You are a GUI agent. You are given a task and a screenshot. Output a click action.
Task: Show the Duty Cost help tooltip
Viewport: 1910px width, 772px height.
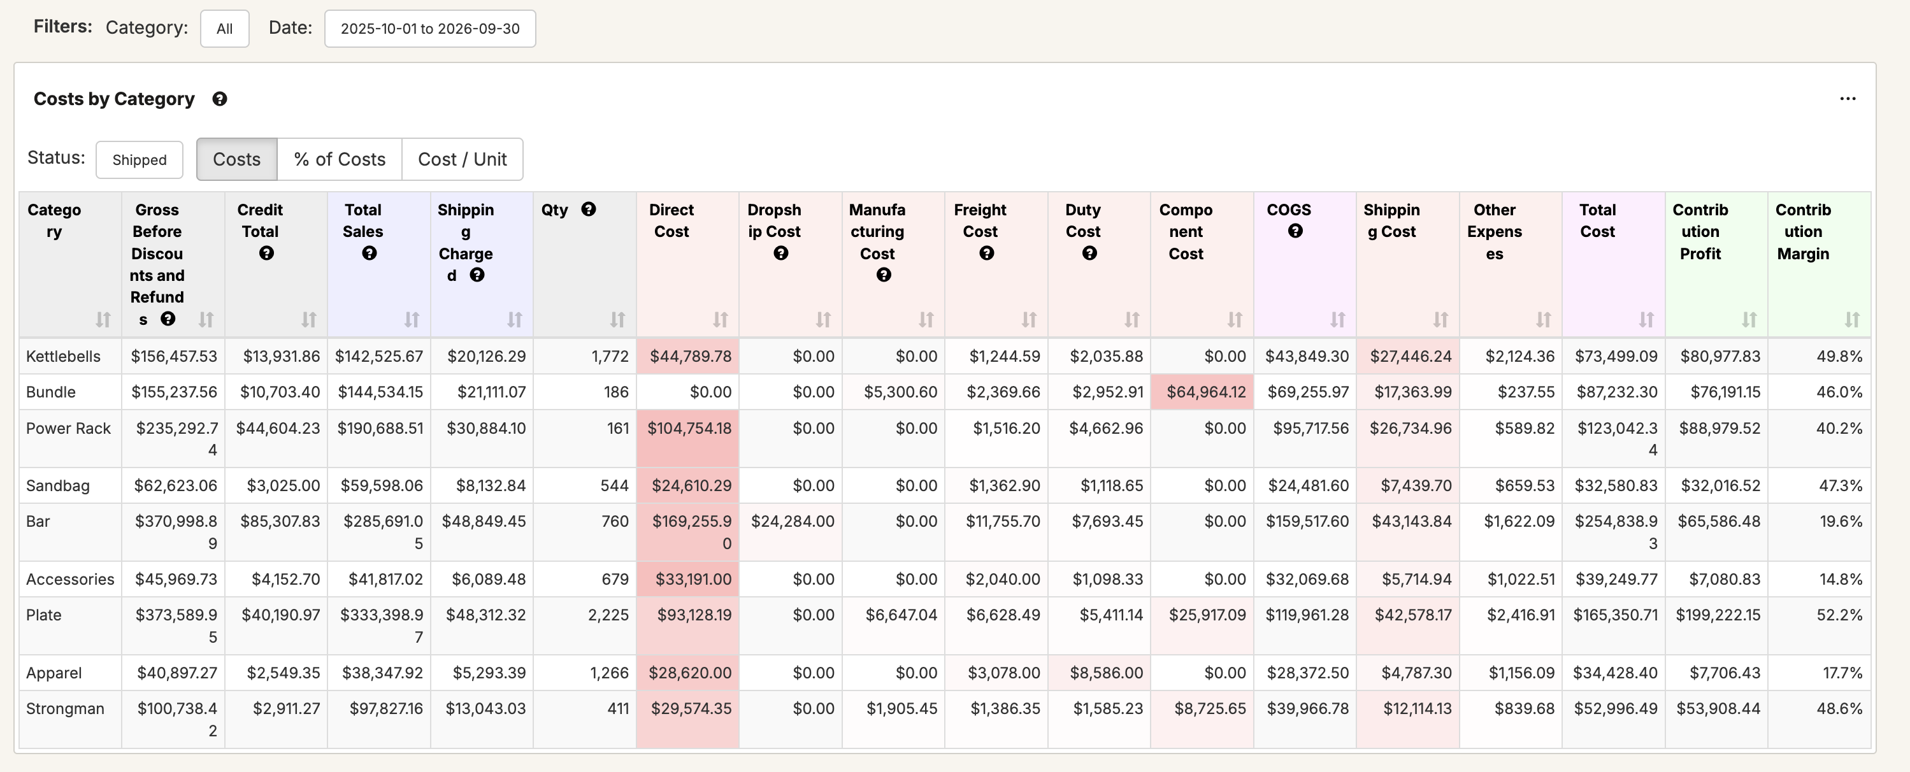1089,253
